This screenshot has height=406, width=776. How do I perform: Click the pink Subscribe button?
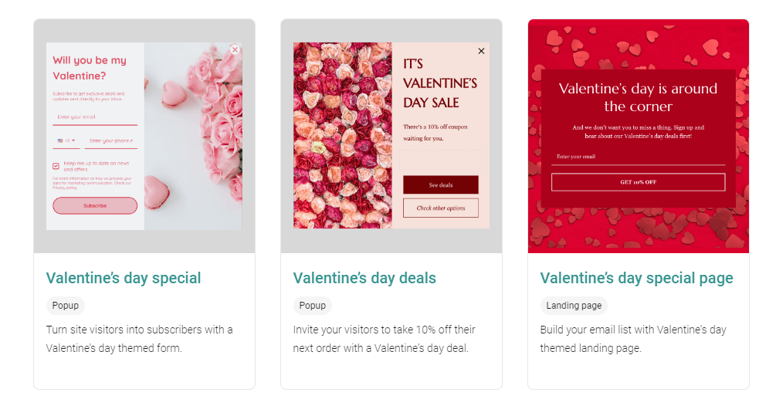(95, 206)
